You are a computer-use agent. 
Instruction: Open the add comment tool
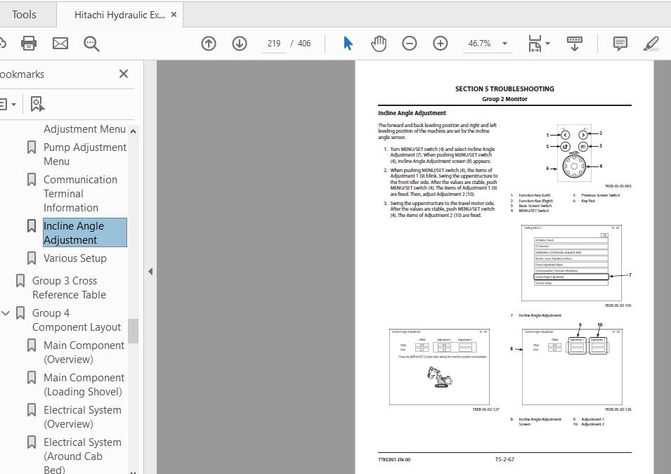click(x=620, y=44)
